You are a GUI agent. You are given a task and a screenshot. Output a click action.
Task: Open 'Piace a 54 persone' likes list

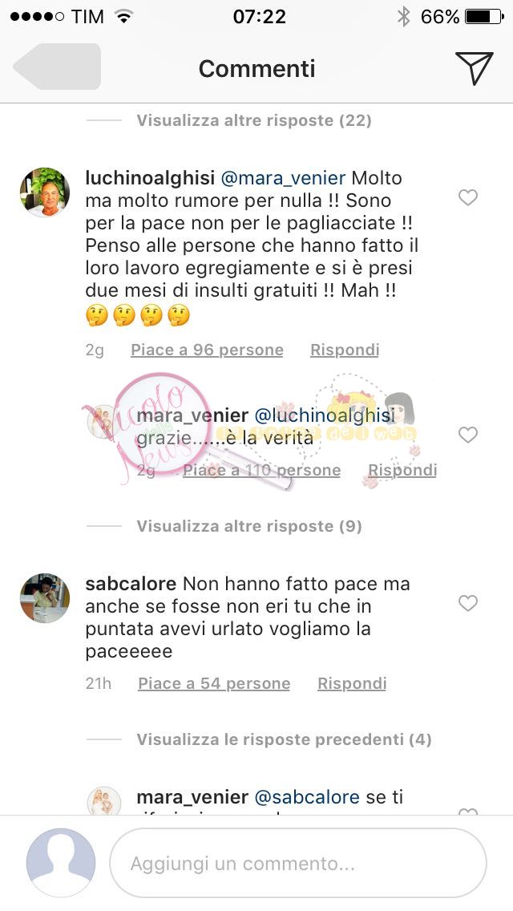(214, 683)
